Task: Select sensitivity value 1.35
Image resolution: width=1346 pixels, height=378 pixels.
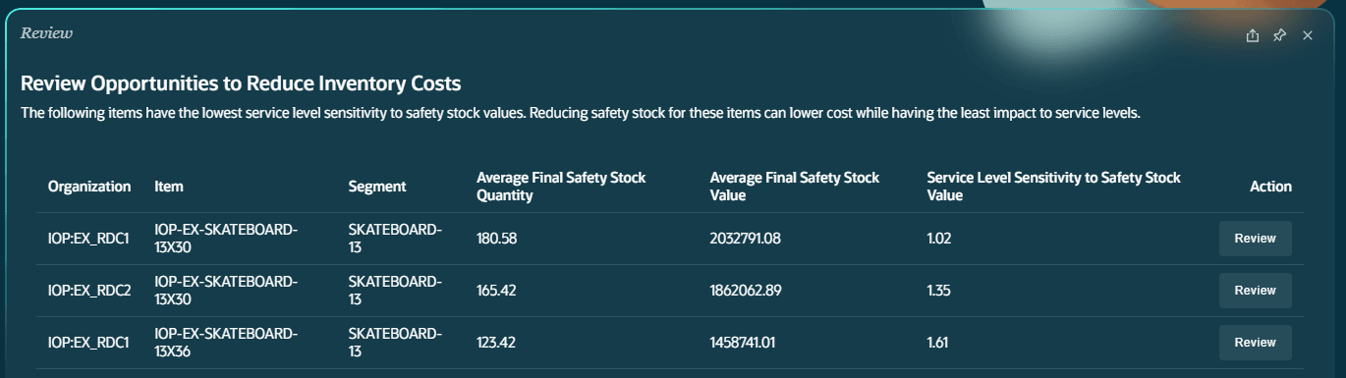Action: point(939,291)
